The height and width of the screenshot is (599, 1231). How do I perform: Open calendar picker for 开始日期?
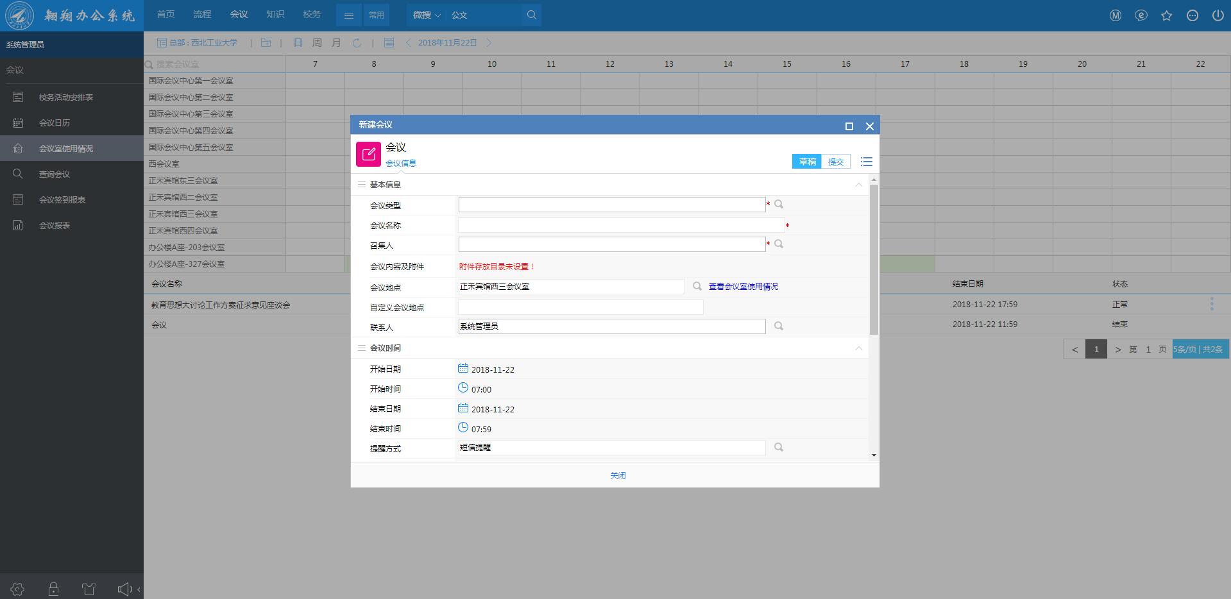point(463,368)
